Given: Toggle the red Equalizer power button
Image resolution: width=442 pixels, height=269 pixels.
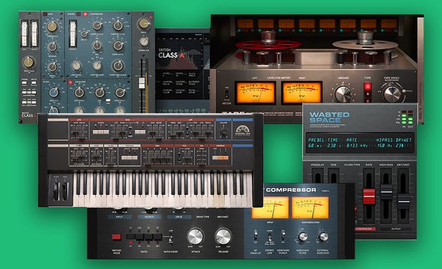Looking at the screenshot, I should tap(70, 82).
